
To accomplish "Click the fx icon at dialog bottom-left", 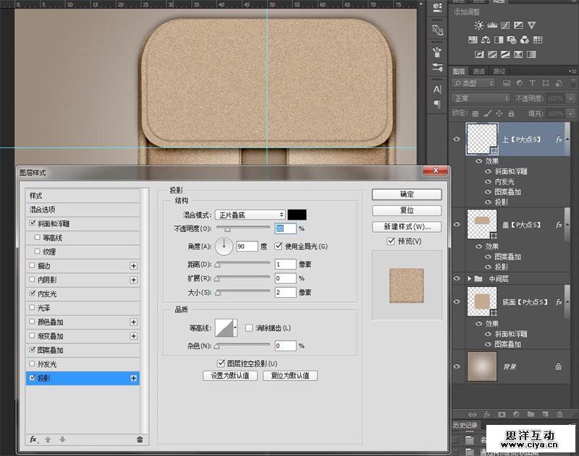I will 33,439.
